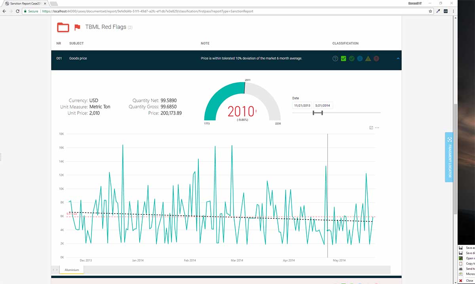Screen dimensions: 475x284
Task: Select the blue info classification icon
Action: tap(360, 58)
